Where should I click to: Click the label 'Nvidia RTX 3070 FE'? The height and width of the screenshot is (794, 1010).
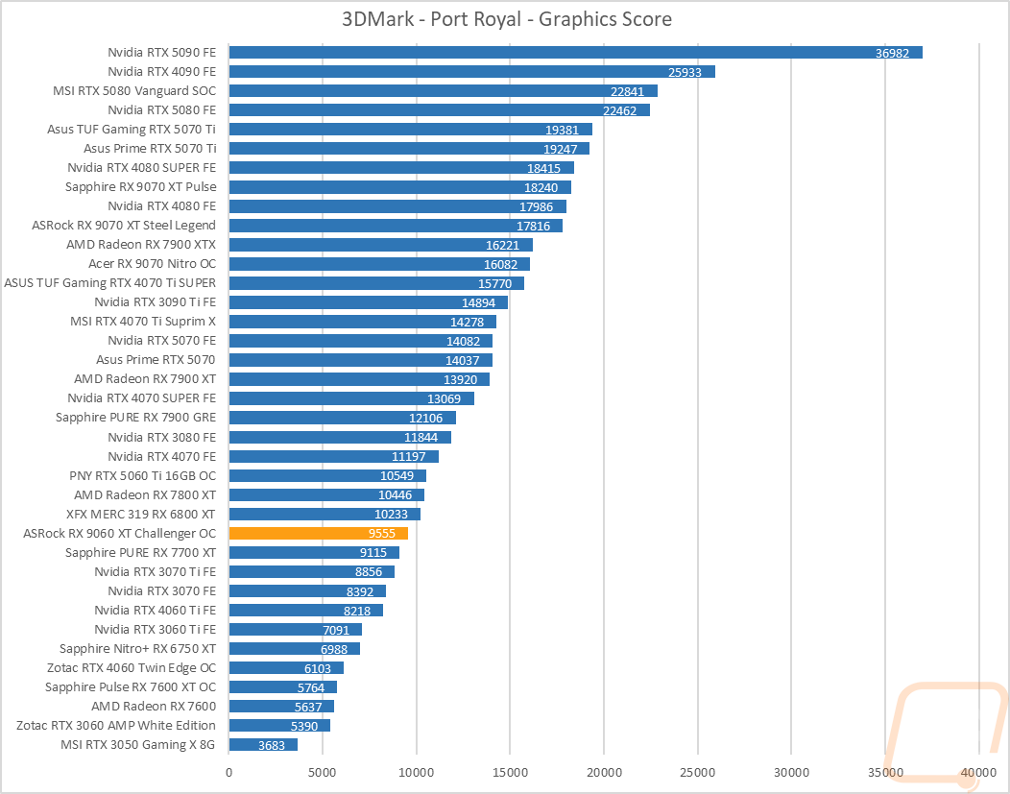tap(161, 591)
